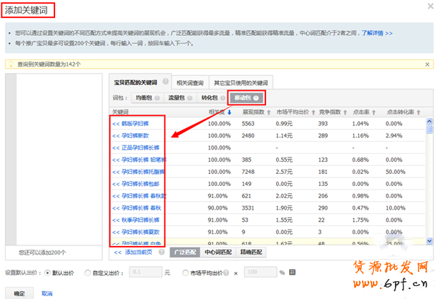Image resolution: width=435 pixels, height=299 pixels.
Task: Sort by 相关度 using the blue arrow
Action: [230, 112]
